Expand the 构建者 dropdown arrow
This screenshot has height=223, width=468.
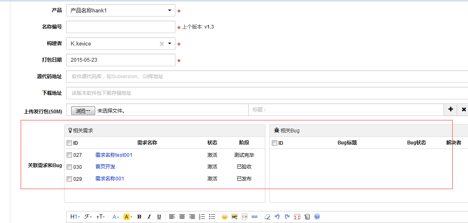(170, 44)
